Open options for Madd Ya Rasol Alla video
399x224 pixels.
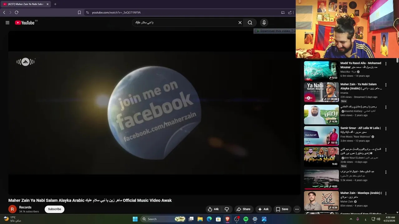386,63
